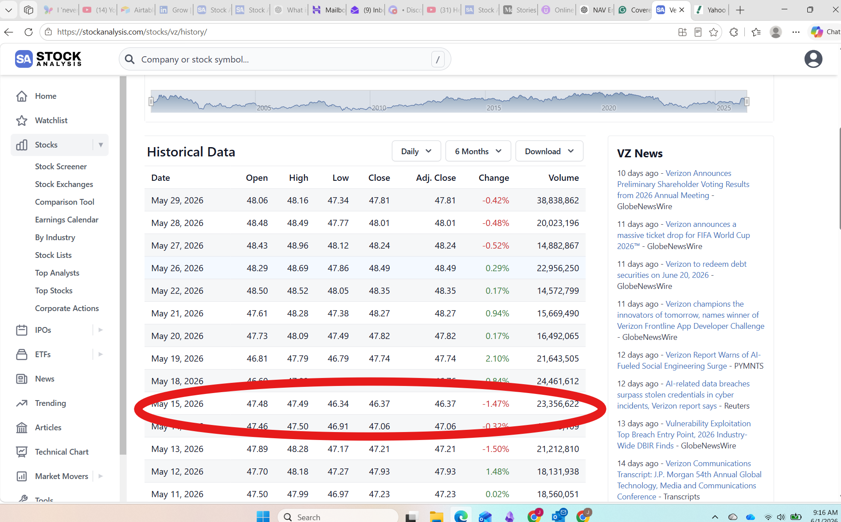
Task: Click the 2.10% change on May 19
Action: [x=497, y=358]
